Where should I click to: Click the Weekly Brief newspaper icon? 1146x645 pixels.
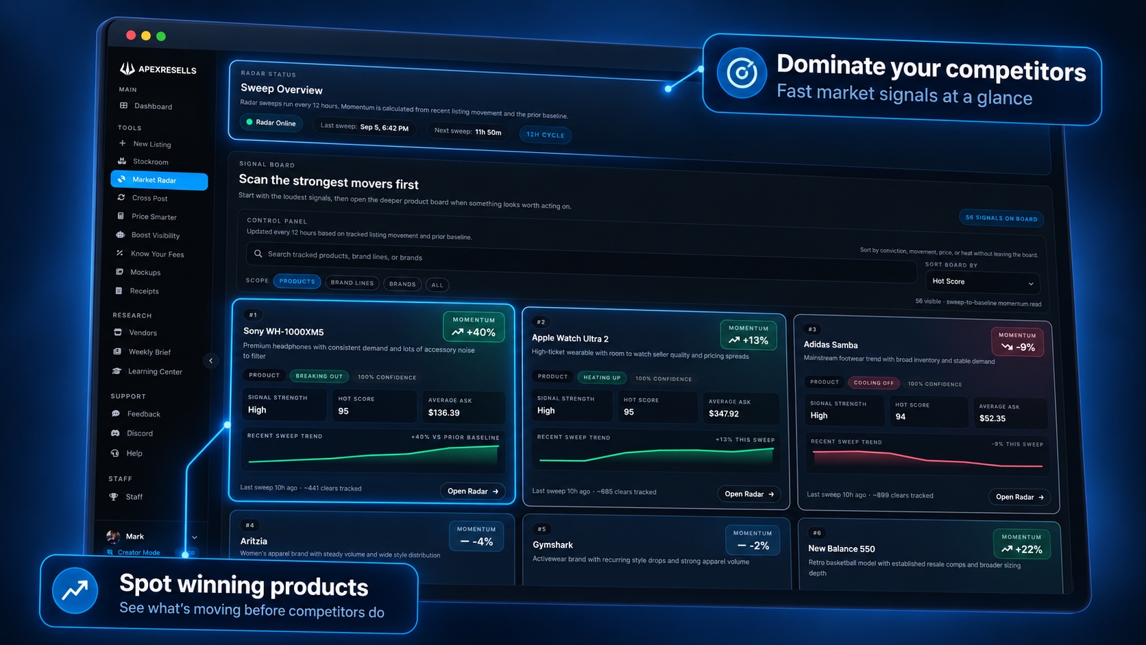(117, 352)
